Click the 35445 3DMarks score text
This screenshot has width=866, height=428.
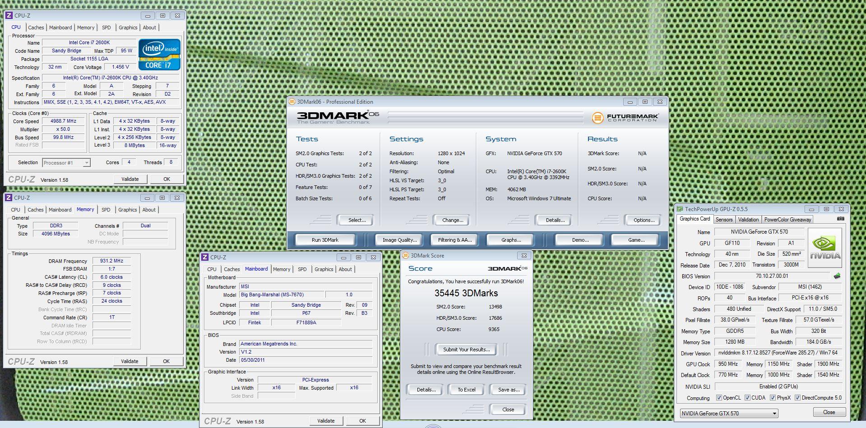point(466,293)
